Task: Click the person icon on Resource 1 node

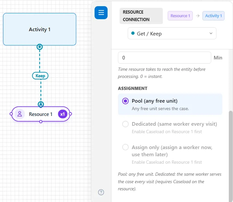Action: click(x=19, y=114)
